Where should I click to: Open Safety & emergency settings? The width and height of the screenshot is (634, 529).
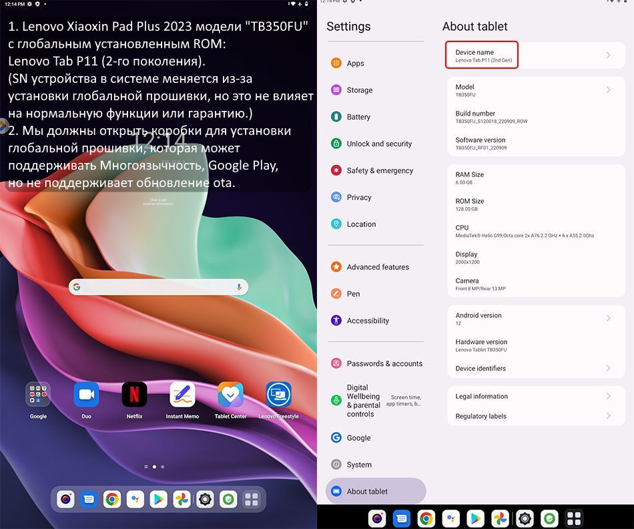tap(376, 170)
